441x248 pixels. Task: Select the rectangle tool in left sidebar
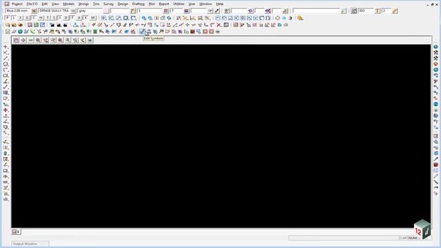click(x=6, y=76)
